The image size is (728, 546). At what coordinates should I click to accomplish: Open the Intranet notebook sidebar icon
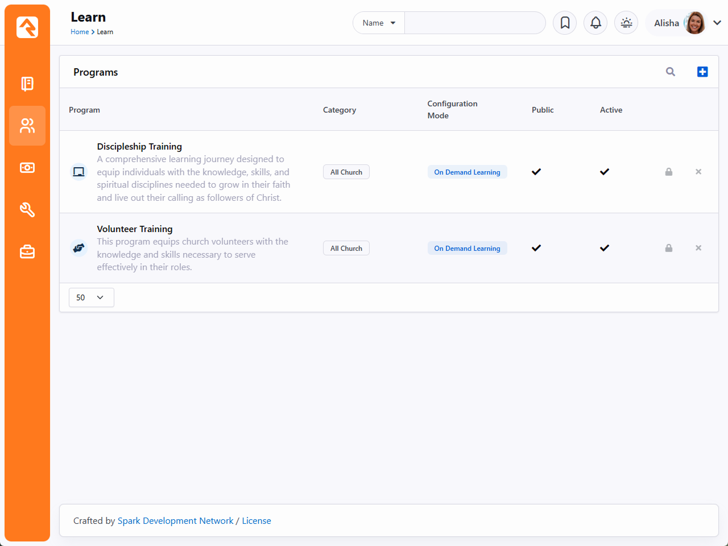click(27, 84)
